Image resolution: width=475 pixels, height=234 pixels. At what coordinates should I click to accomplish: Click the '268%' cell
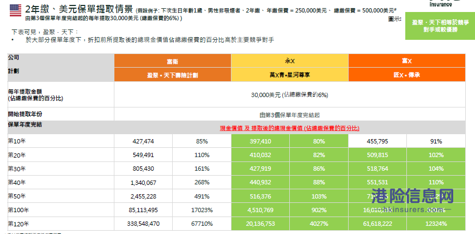click(x=202, y=182)
